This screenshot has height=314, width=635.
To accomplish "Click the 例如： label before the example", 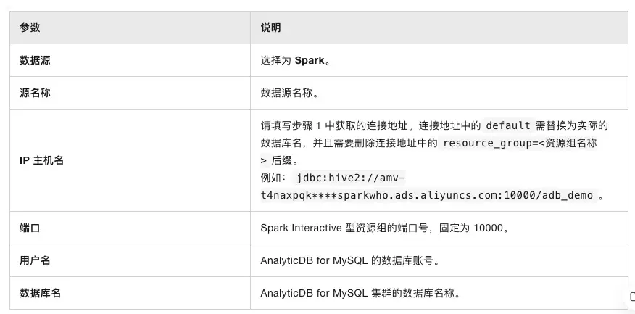I will (x=273, y=178).
